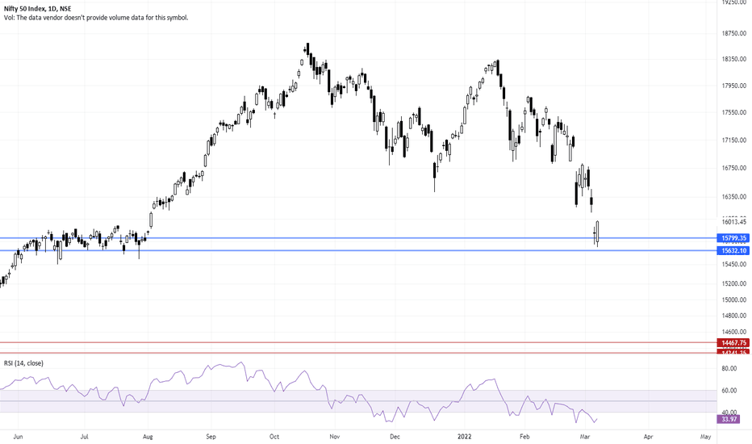Click the blue horizontal line at 15632.10
This screenshot has height=444, width=752.
click(358, 250)
